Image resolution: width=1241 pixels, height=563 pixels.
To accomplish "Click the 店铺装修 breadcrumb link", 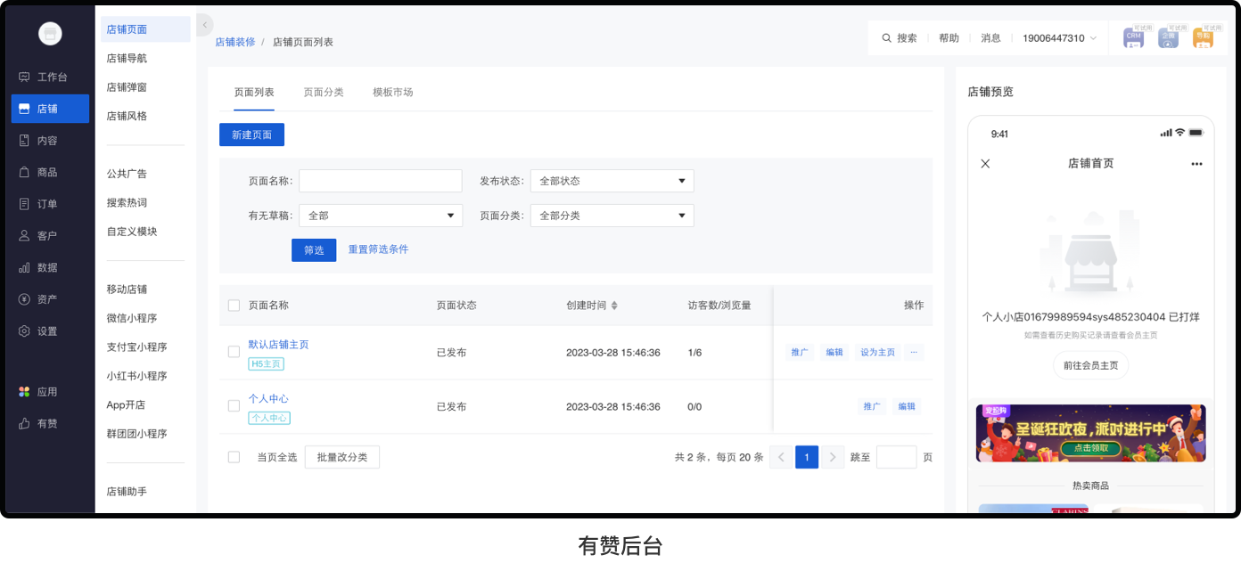I will tap(234, 42).
